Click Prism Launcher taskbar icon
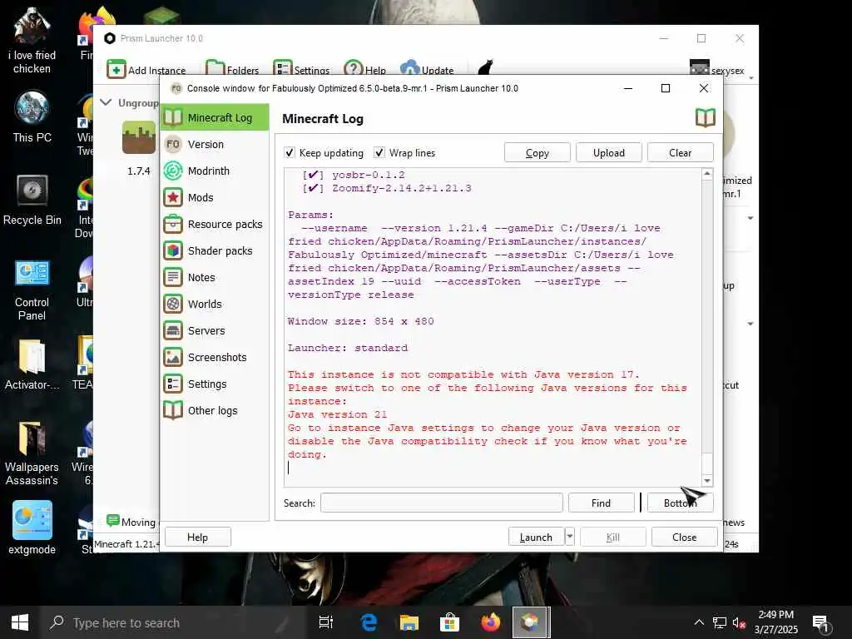Screen dimensions: 852x639 [531, 622]
